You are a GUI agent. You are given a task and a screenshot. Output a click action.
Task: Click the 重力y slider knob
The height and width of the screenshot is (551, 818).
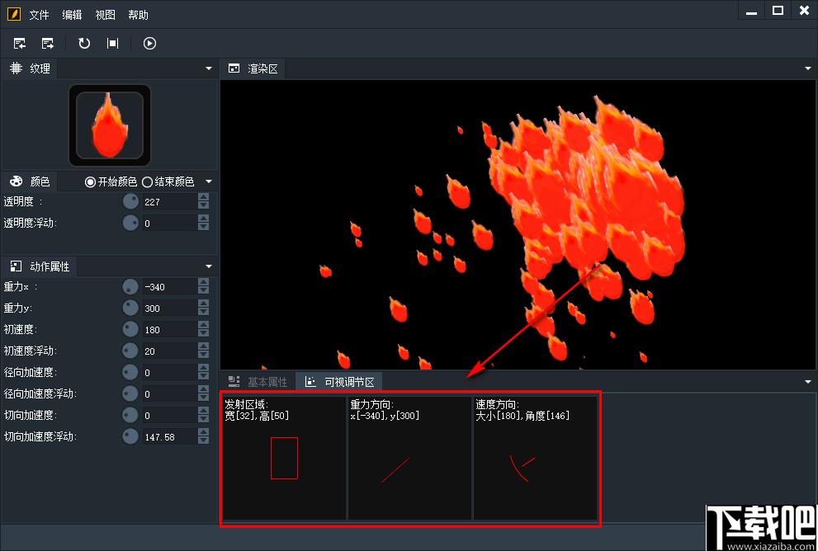pyautogui.click(x=130, y=308)
